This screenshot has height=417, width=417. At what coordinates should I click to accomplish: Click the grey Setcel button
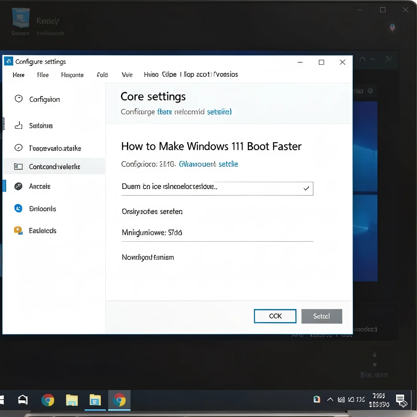coord(322,316)
